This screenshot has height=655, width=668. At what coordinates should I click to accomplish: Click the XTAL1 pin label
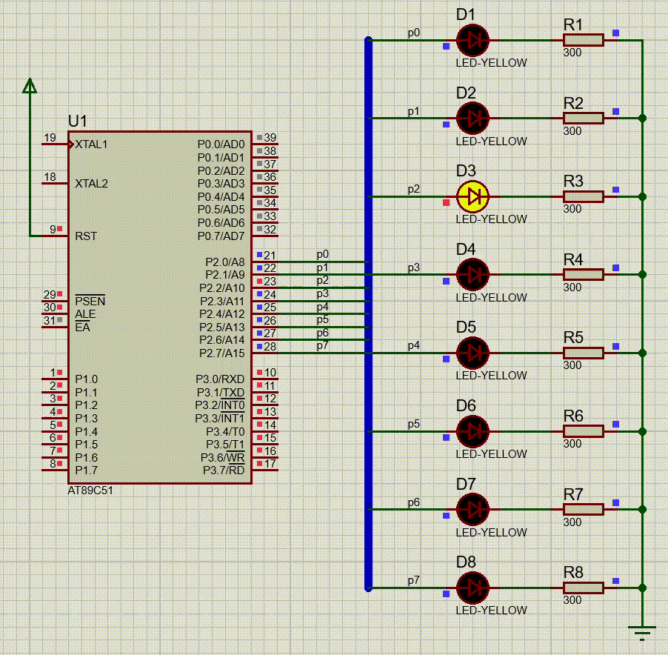point(91,144)
